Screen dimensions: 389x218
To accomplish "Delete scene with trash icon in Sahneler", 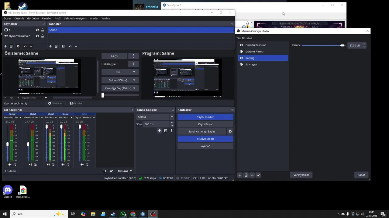I will point(56,46).
